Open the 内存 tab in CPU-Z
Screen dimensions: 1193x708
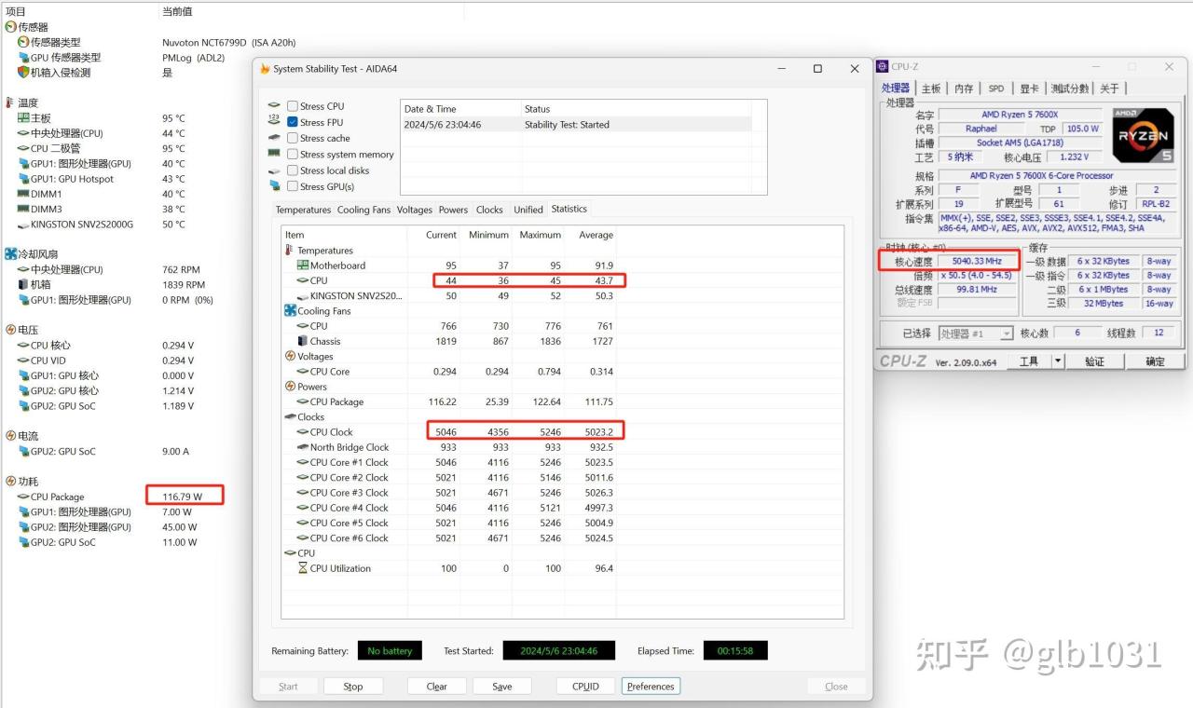tap(964, 88)
